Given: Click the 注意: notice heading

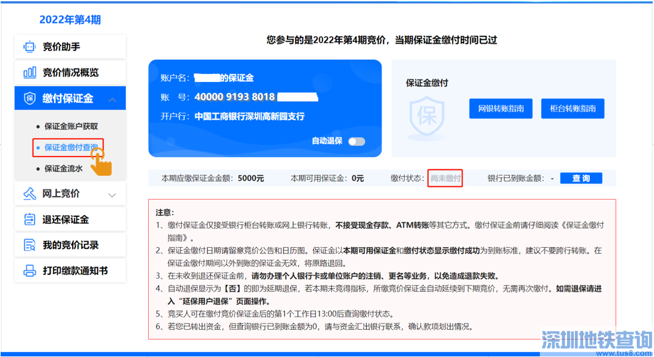Looking at the screenshot, I should pos(165,213).
